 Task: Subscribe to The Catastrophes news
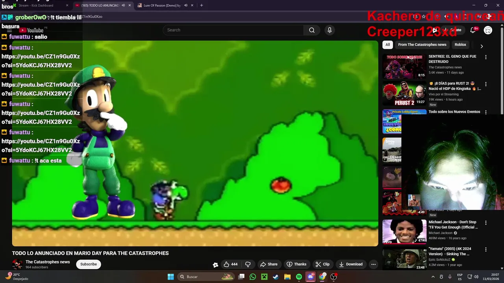pyautogui.click(x=89, y=264)
